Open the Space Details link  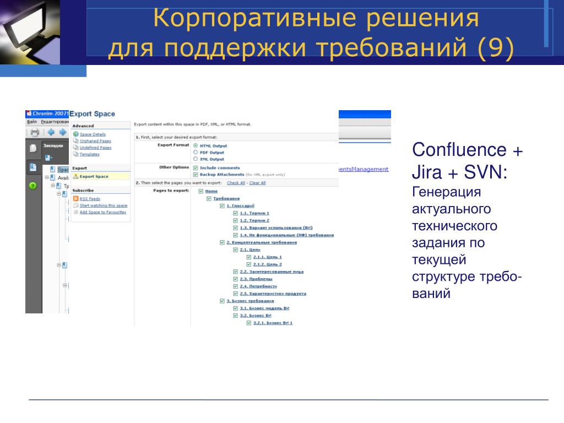[93, 134]
